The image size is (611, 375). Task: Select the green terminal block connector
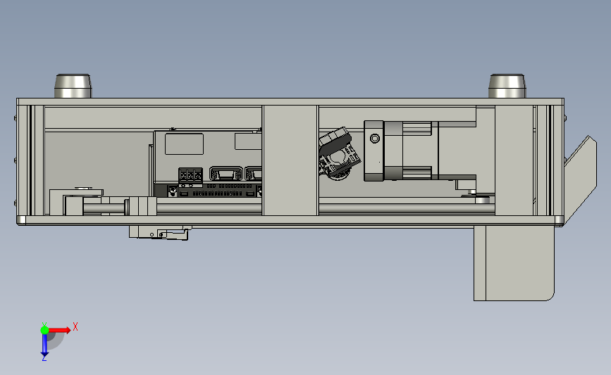point(190,176)
